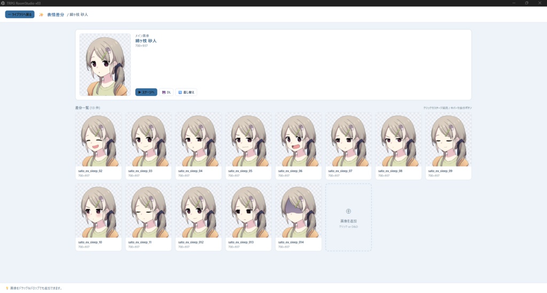The width and height of the screenshot is (547, 293).
Task: Select the eye-mask thumbnail sato_ex_sleep_014
Action: 298,211
